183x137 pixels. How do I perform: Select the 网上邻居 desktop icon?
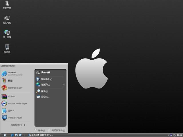point(7,33)
